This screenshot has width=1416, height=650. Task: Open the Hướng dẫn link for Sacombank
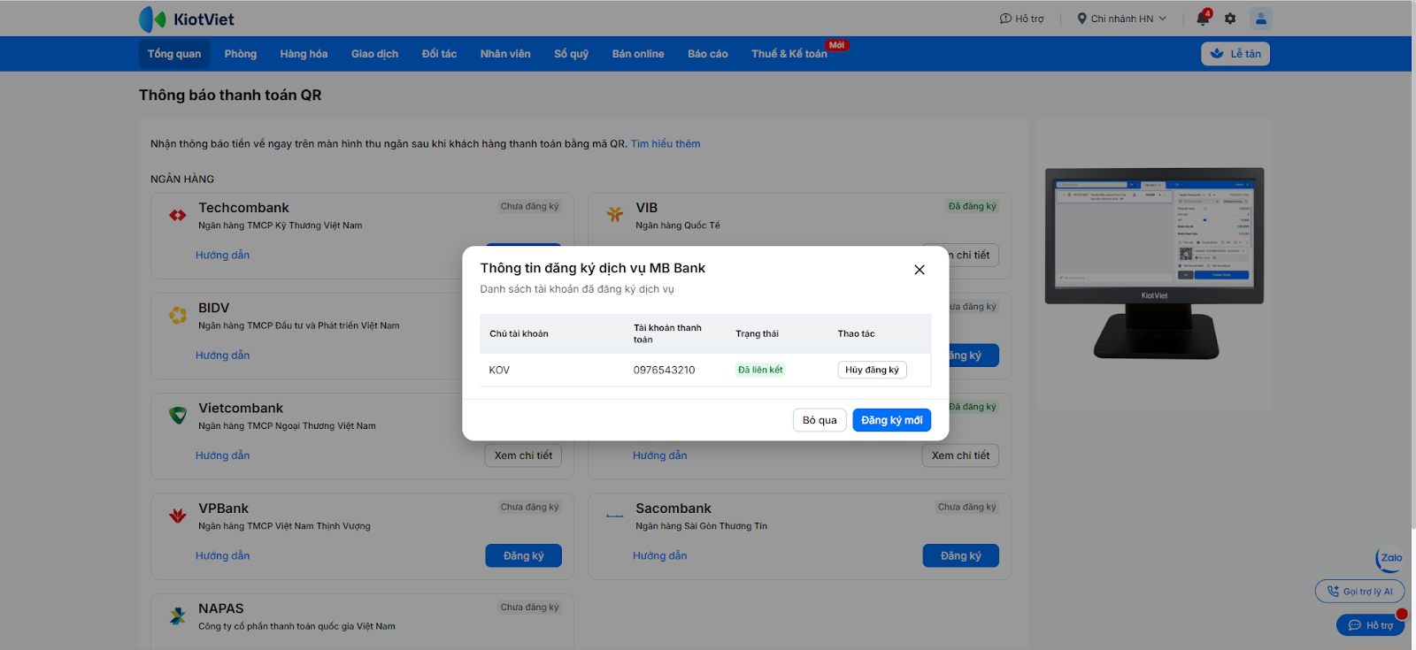coord(660,555)
